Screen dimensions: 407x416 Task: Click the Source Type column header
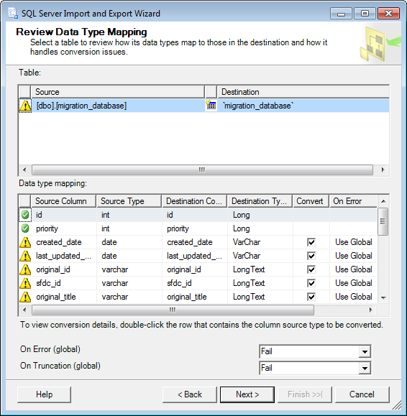pos(129,201)
